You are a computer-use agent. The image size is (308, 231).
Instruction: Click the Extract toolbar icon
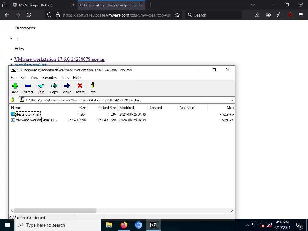click(x=28, y=88)
